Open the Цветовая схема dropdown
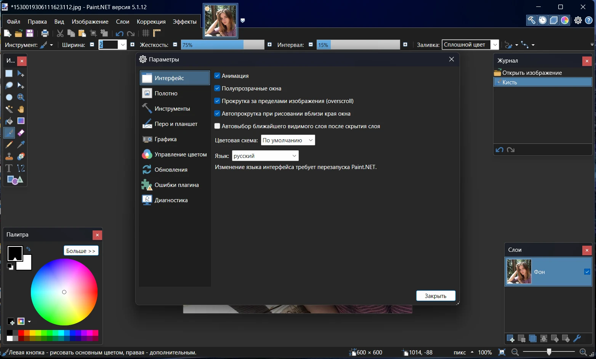The width and height of the screenshot is (596, 359). pos(288,140)
